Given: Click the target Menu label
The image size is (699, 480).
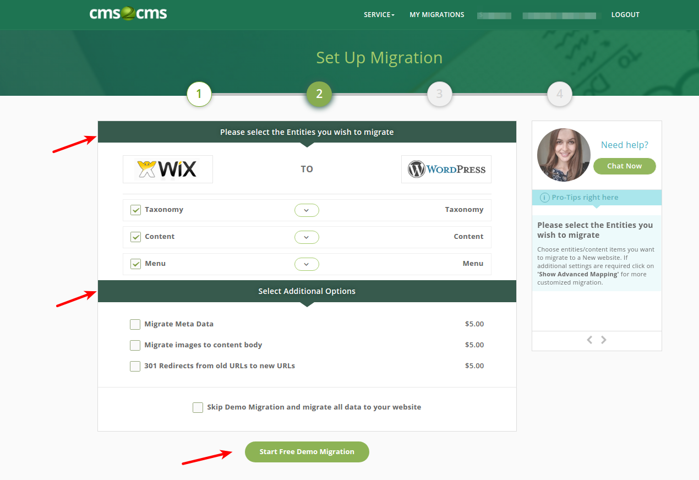Looking at the screenshot, I should 473,264.
